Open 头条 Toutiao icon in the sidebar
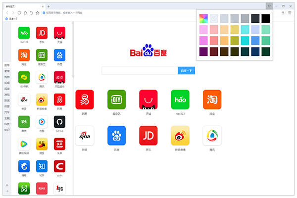Viewport: 297px width, 198px height. pos(59,144)
